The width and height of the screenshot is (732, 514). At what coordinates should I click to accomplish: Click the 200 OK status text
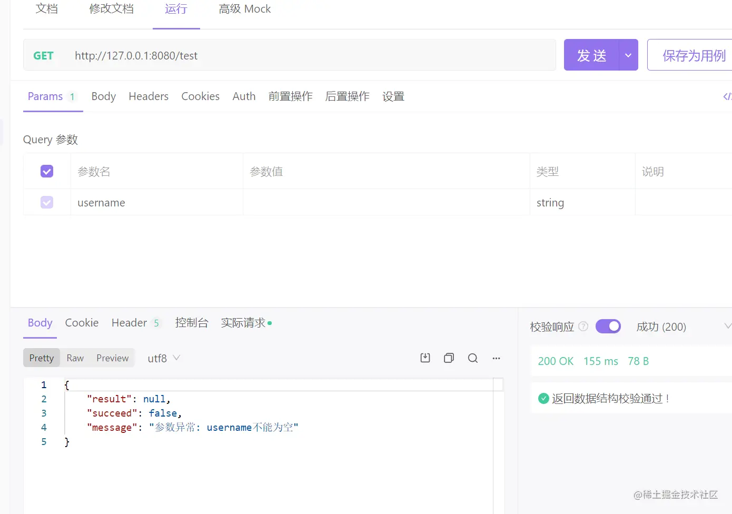[556, 361]
